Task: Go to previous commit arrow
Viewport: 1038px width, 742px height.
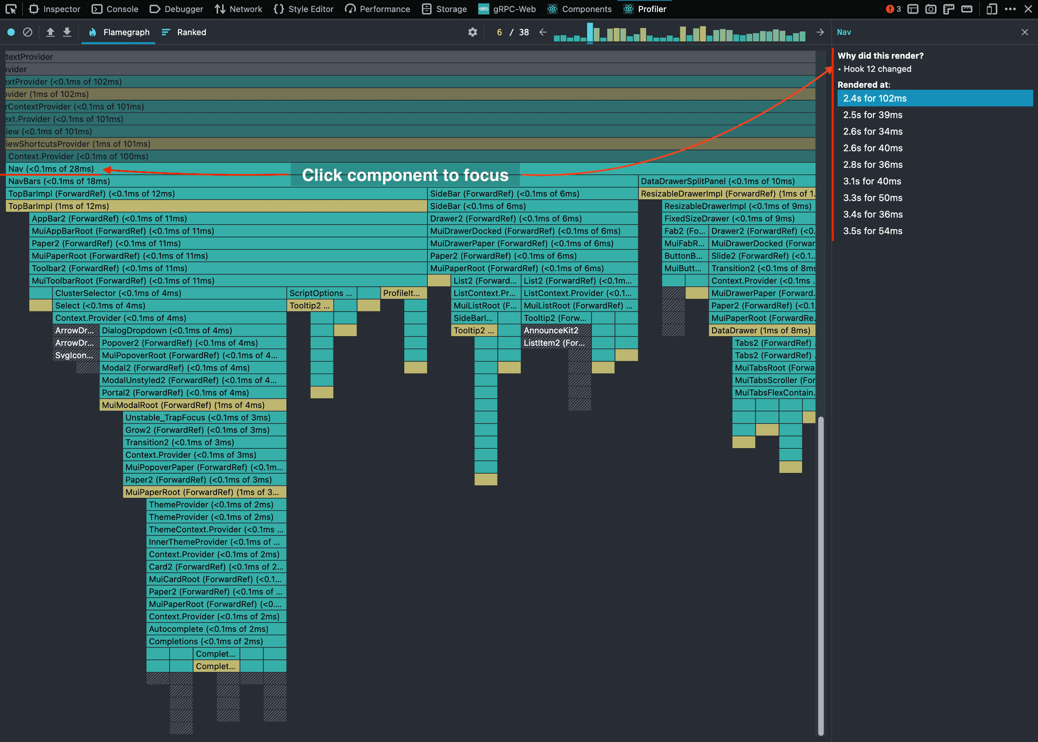Action: point(543,32)
